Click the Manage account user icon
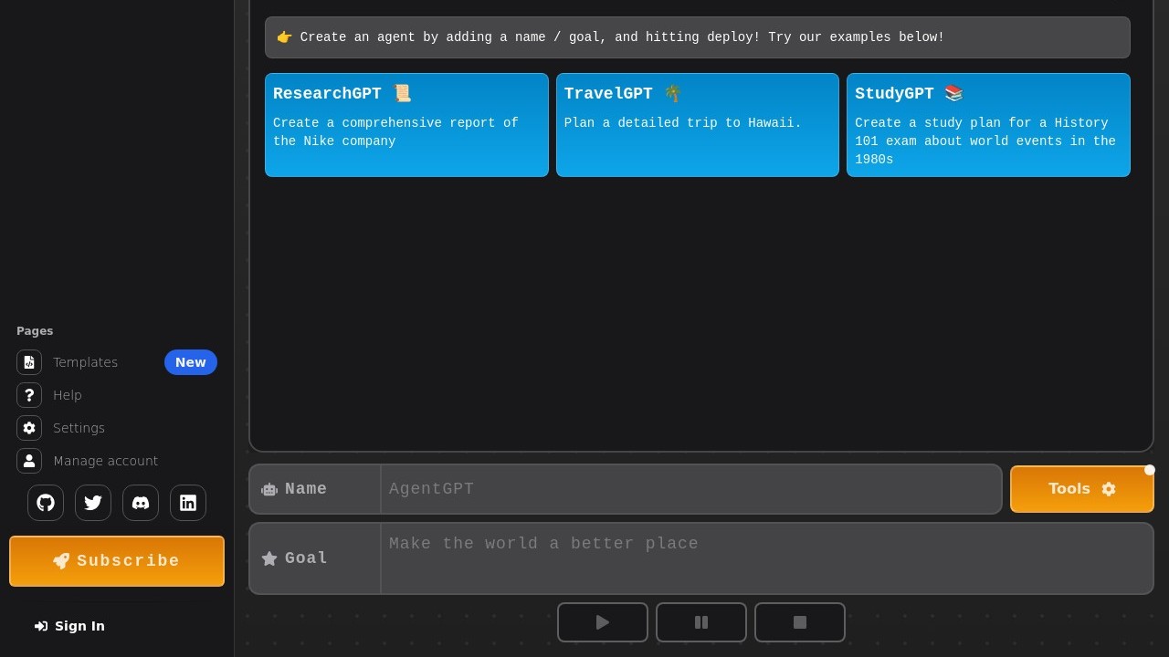The height and width of the screenshot is (657, 1169). pos(29,461)
